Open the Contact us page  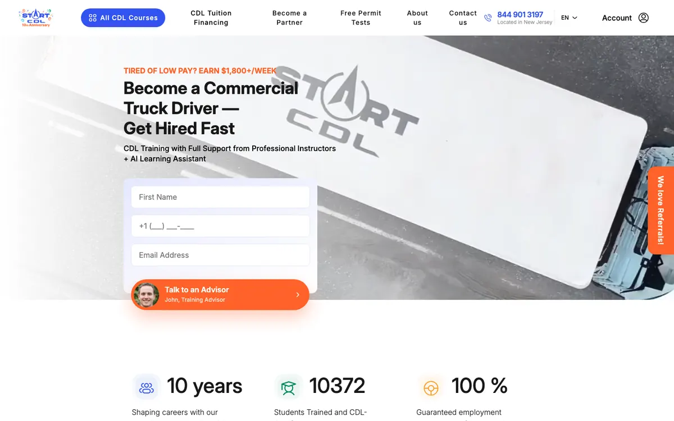tap(463, 18)
